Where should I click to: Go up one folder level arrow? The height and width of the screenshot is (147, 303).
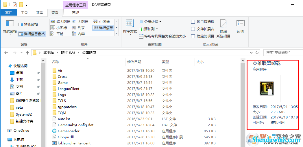coord(28,52)
